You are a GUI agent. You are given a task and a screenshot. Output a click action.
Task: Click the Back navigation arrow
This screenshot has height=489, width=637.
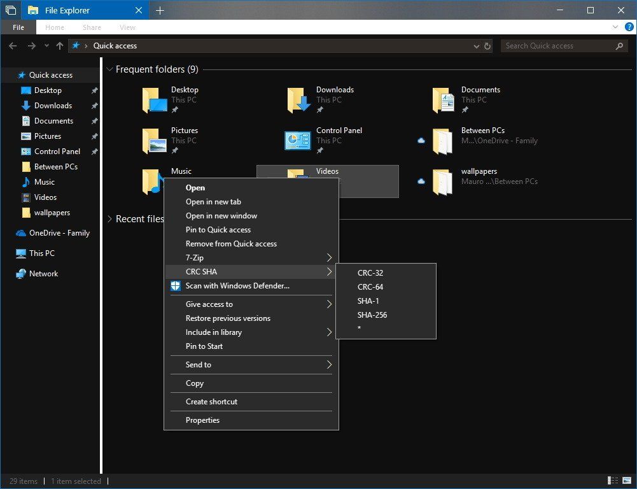pos(13,46)
